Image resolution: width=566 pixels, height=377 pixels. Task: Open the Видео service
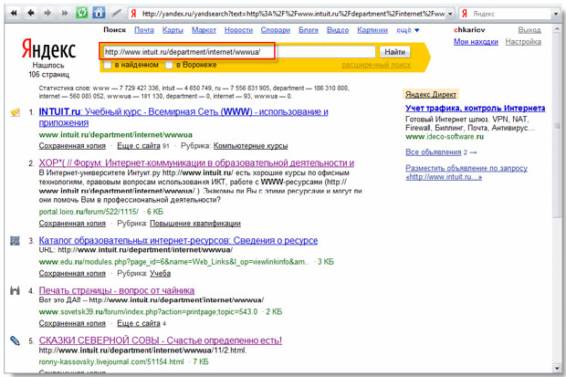pyautogui.click(x=338, y=30)
